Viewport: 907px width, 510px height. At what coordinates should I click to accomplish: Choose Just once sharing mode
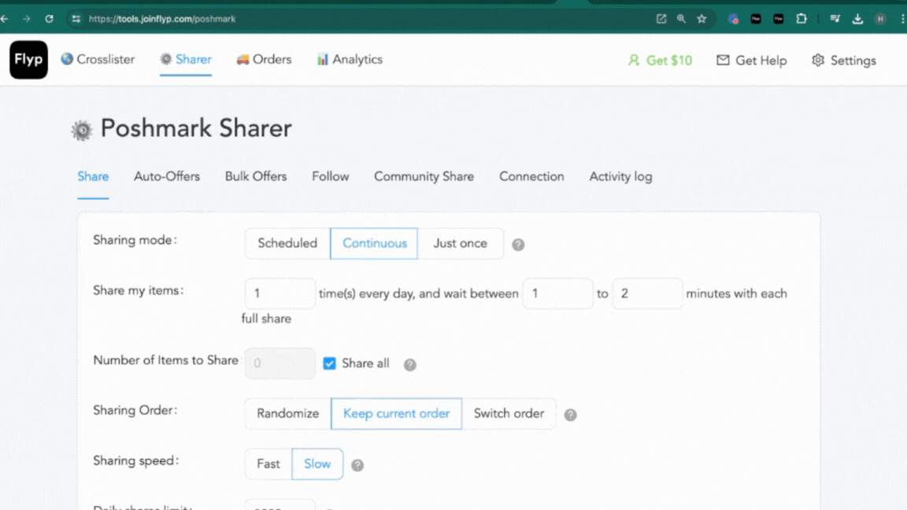pyautogui.click(x=461, y=243)
